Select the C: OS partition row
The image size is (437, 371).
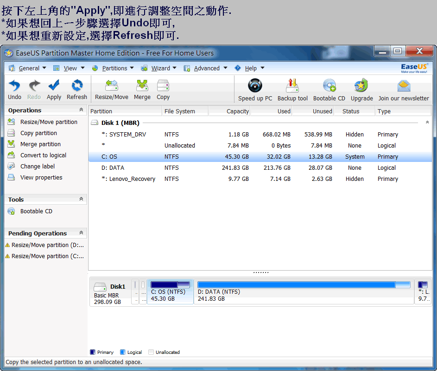coord(260,156)
